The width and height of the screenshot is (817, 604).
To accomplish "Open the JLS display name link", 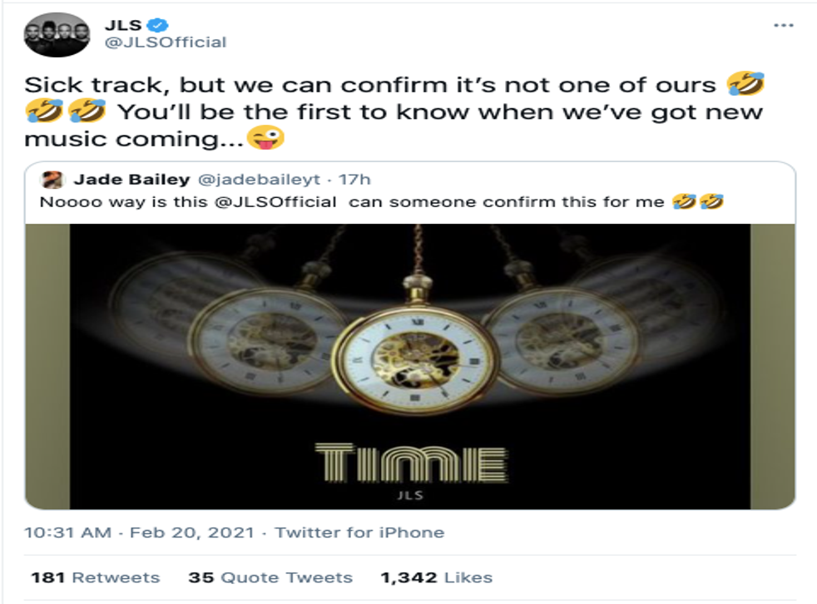I will 121,25.
